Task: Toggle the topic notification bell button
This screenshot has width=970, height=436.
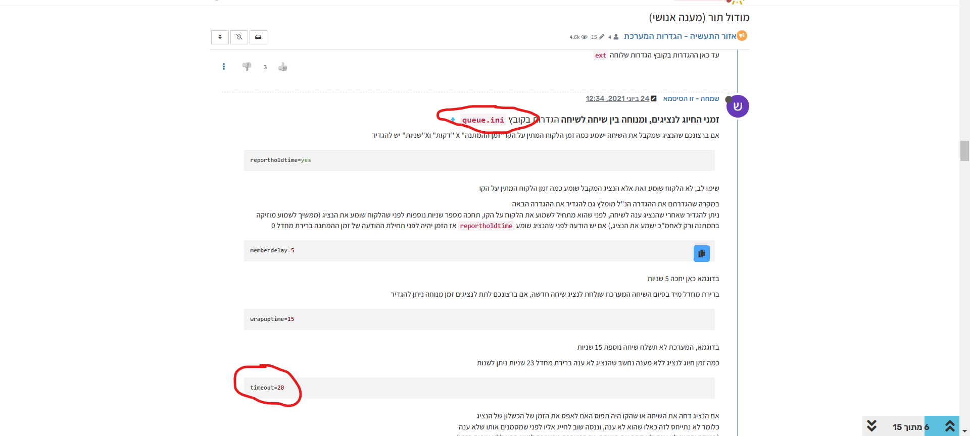Action: (239, 37)
